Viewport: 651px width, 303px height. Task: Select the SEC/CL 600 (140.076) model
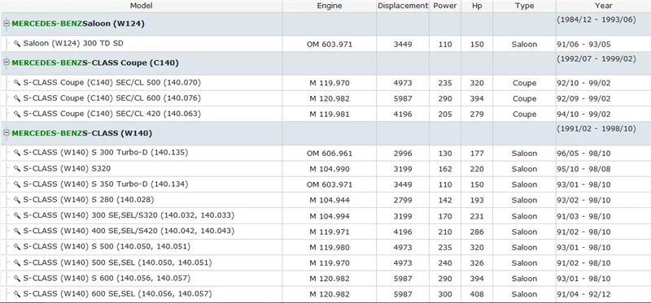(112, 98)
